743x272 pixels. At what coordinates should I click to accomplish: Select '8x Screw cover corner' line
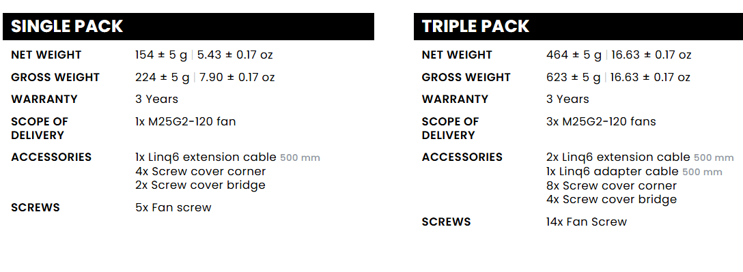click(x=611, y=185)
